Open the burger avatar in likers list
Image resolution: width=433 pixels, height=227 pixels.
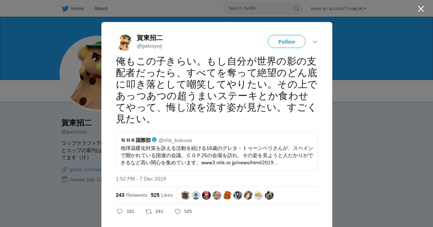pos(227,195)
